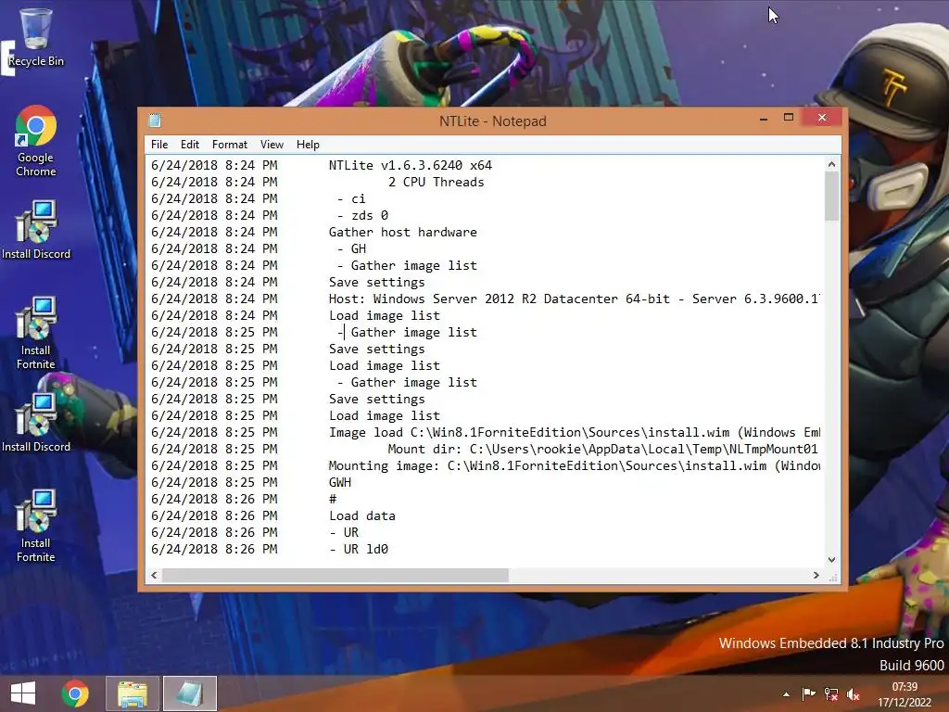Close the NTLite Notepad window

(x=822, y=118)
